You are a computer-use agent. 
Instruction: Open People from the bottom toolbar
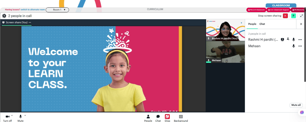(148, 118)
